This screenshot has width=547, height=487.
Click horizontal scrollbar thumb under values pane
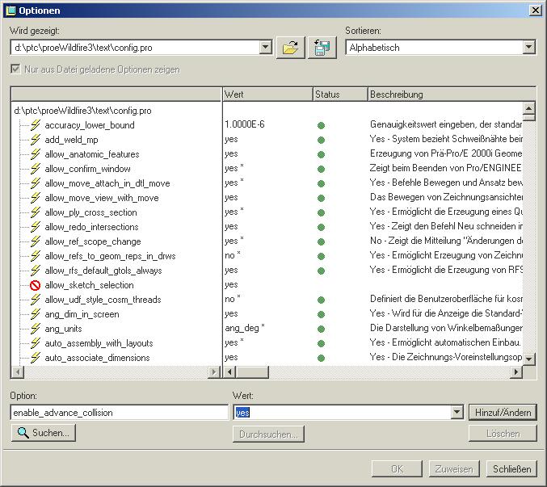point(252,372)
